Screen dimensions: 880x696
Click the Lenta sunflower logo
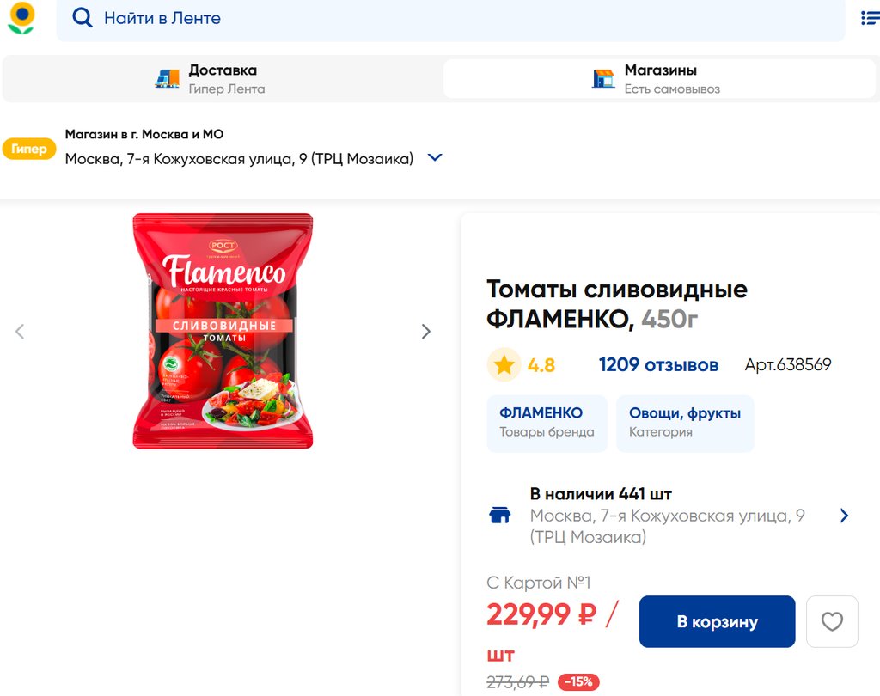pos(21,18)
